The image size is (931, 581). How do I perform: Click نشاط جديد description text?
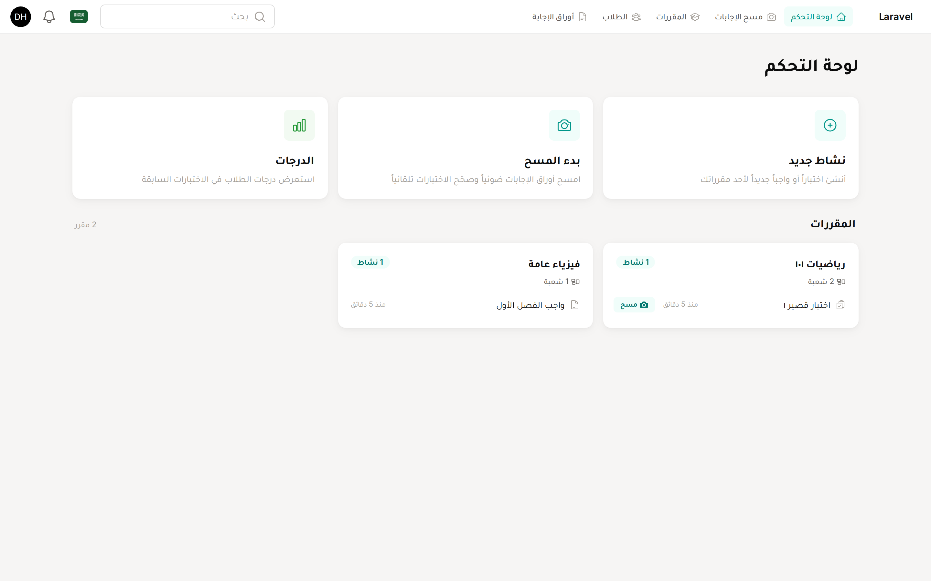[x=773, y=179]
